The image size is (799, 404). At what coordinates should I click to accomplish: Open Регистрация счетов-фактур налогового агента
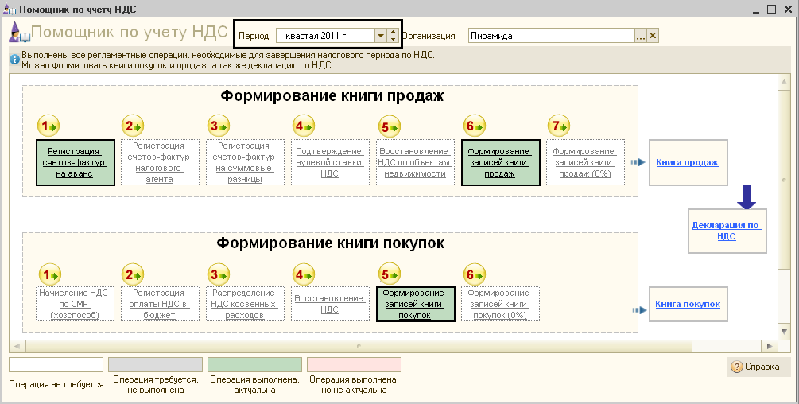click(x=160, y=162)
